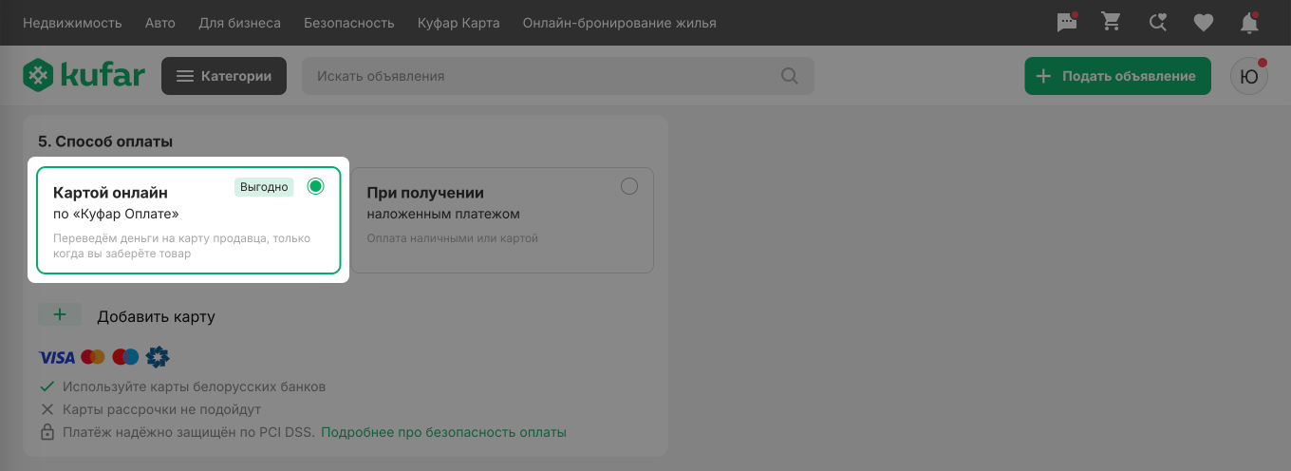The image size is (1291, 471).
Task: Open 'Подробнее про безопасность оплаты' link
Action: click(443, 432)
